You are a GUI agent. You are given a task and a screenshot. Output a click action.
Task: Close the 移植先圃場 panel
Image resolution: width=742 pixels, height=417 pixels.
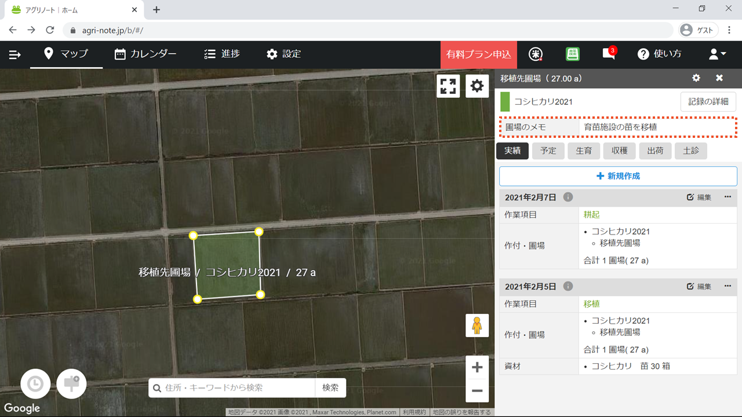[719, 78]
